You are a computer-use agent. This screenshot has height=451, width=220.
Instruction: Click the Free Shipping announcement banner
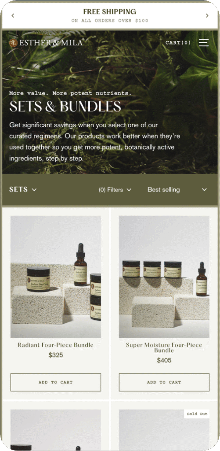110,15
